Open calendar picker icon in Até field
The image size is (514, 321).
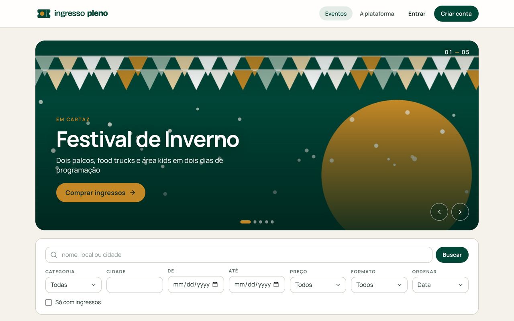(x=276, y=284)
